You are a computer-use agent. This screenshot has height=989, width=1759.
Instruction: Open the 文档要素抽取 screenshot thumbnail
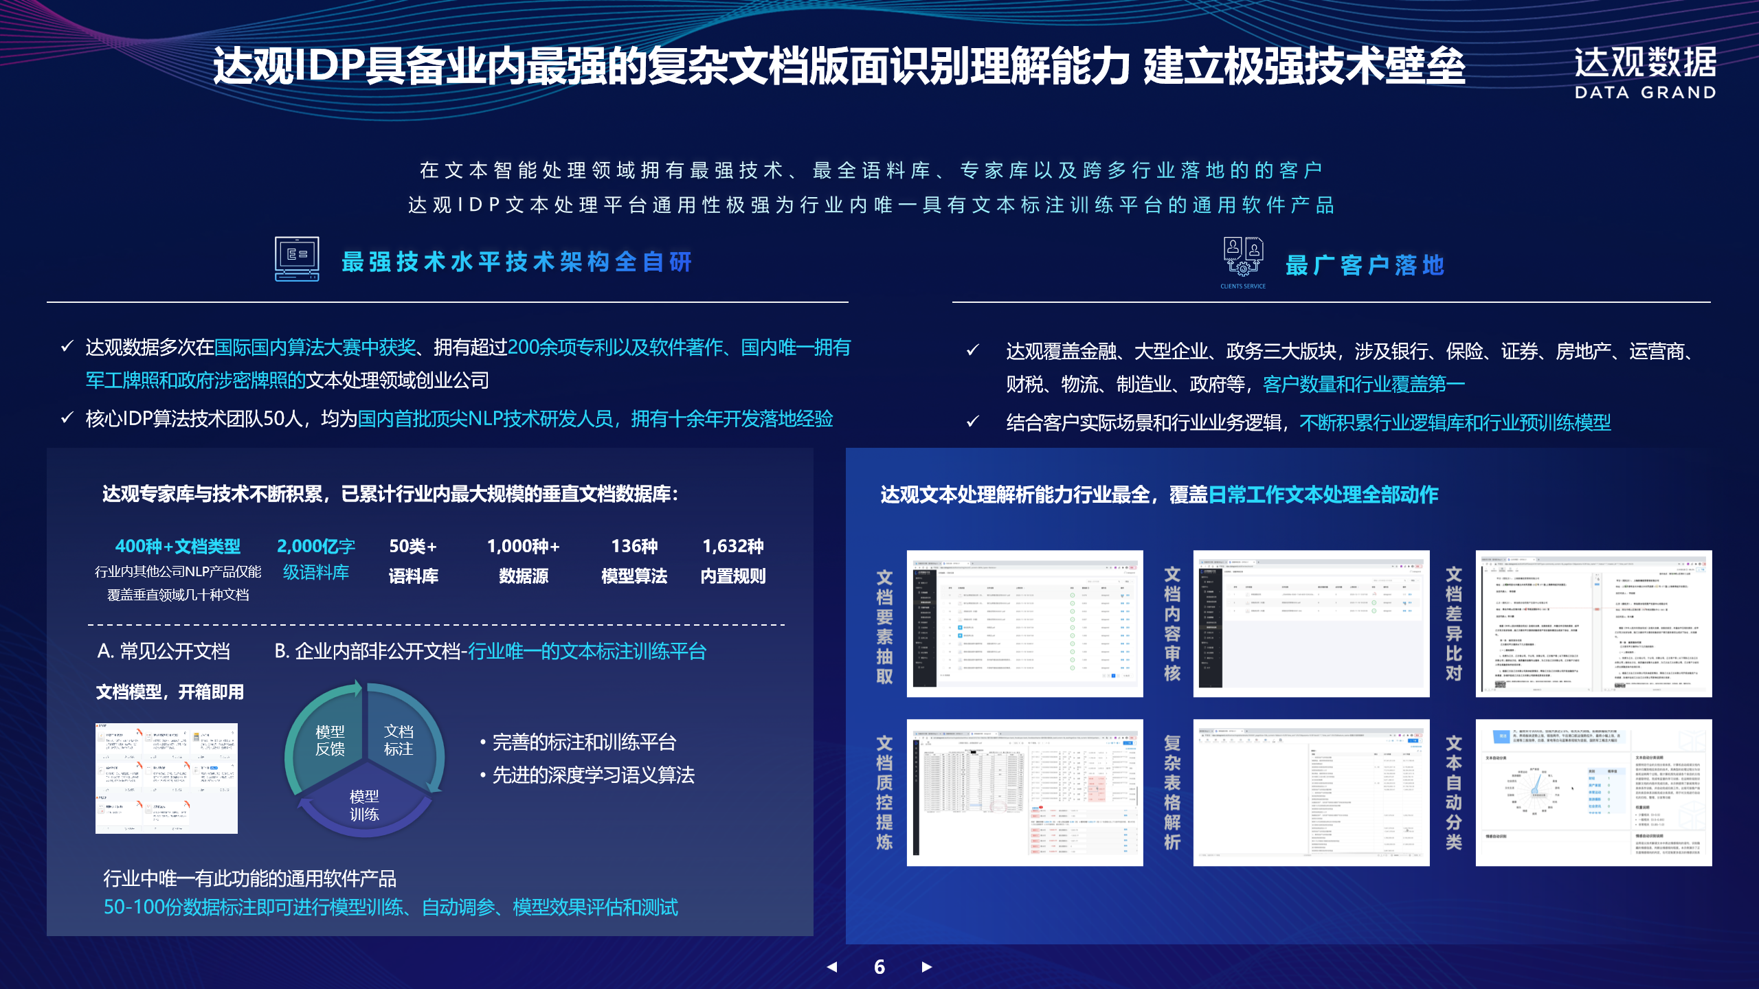(1024, 624)
